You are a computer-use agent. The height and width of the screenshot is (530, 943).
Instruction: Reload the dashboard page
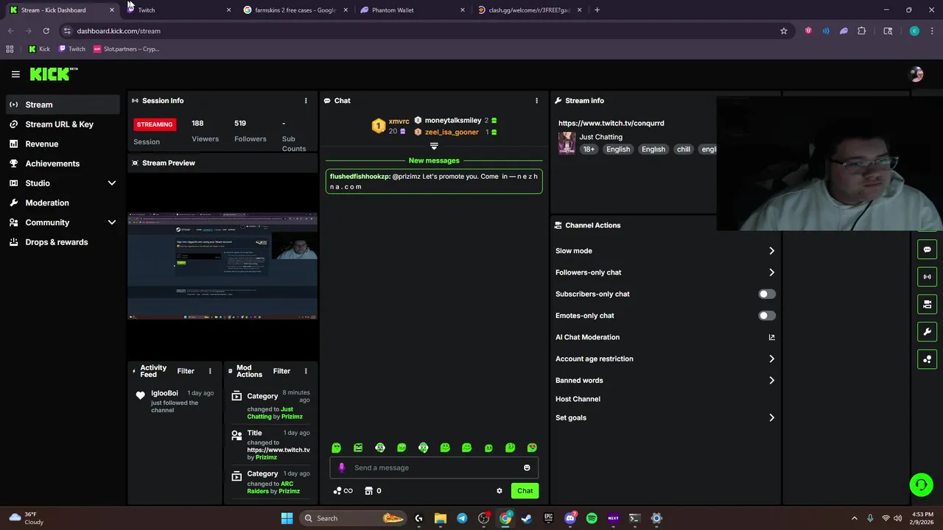pos(46,31)
